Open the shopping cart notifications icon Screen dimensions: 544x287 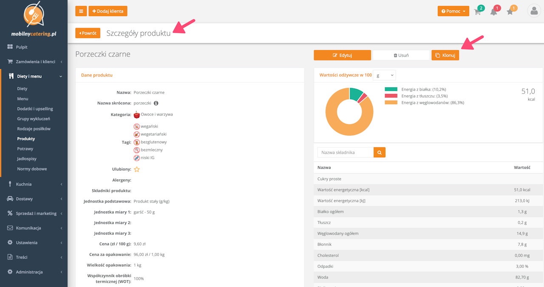478,12
